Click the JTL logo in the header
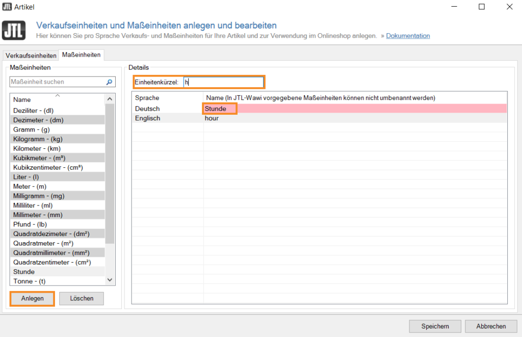The width and height of the screenshot is (522, 337). coord(14,31)
